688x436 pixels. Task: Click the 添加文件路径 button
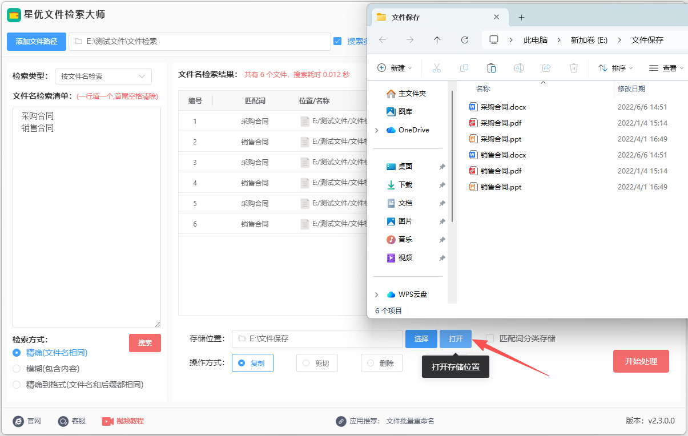tap(37, 42)
